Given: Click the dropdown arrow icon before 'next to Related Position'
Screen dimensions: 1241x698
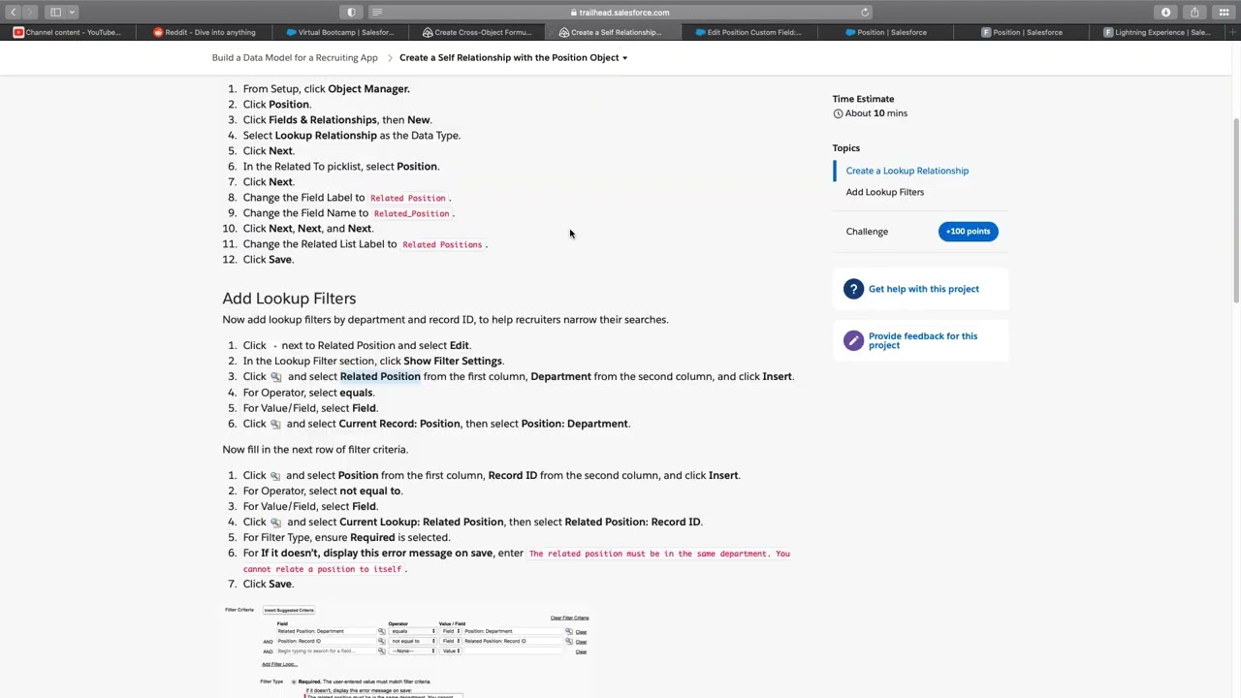Looking at the screenshot, I should point(275,346).
